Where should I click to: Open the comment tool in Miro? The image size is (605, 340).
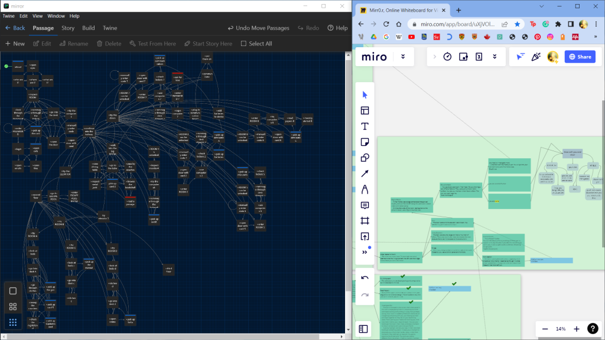coord(365,205)
